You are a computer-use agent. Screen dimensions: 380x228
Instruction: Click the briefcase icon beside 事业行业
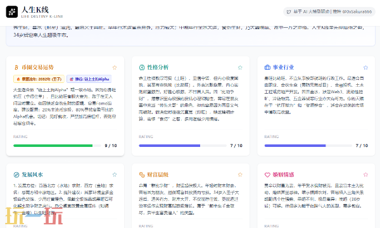[x=267, y=67]
